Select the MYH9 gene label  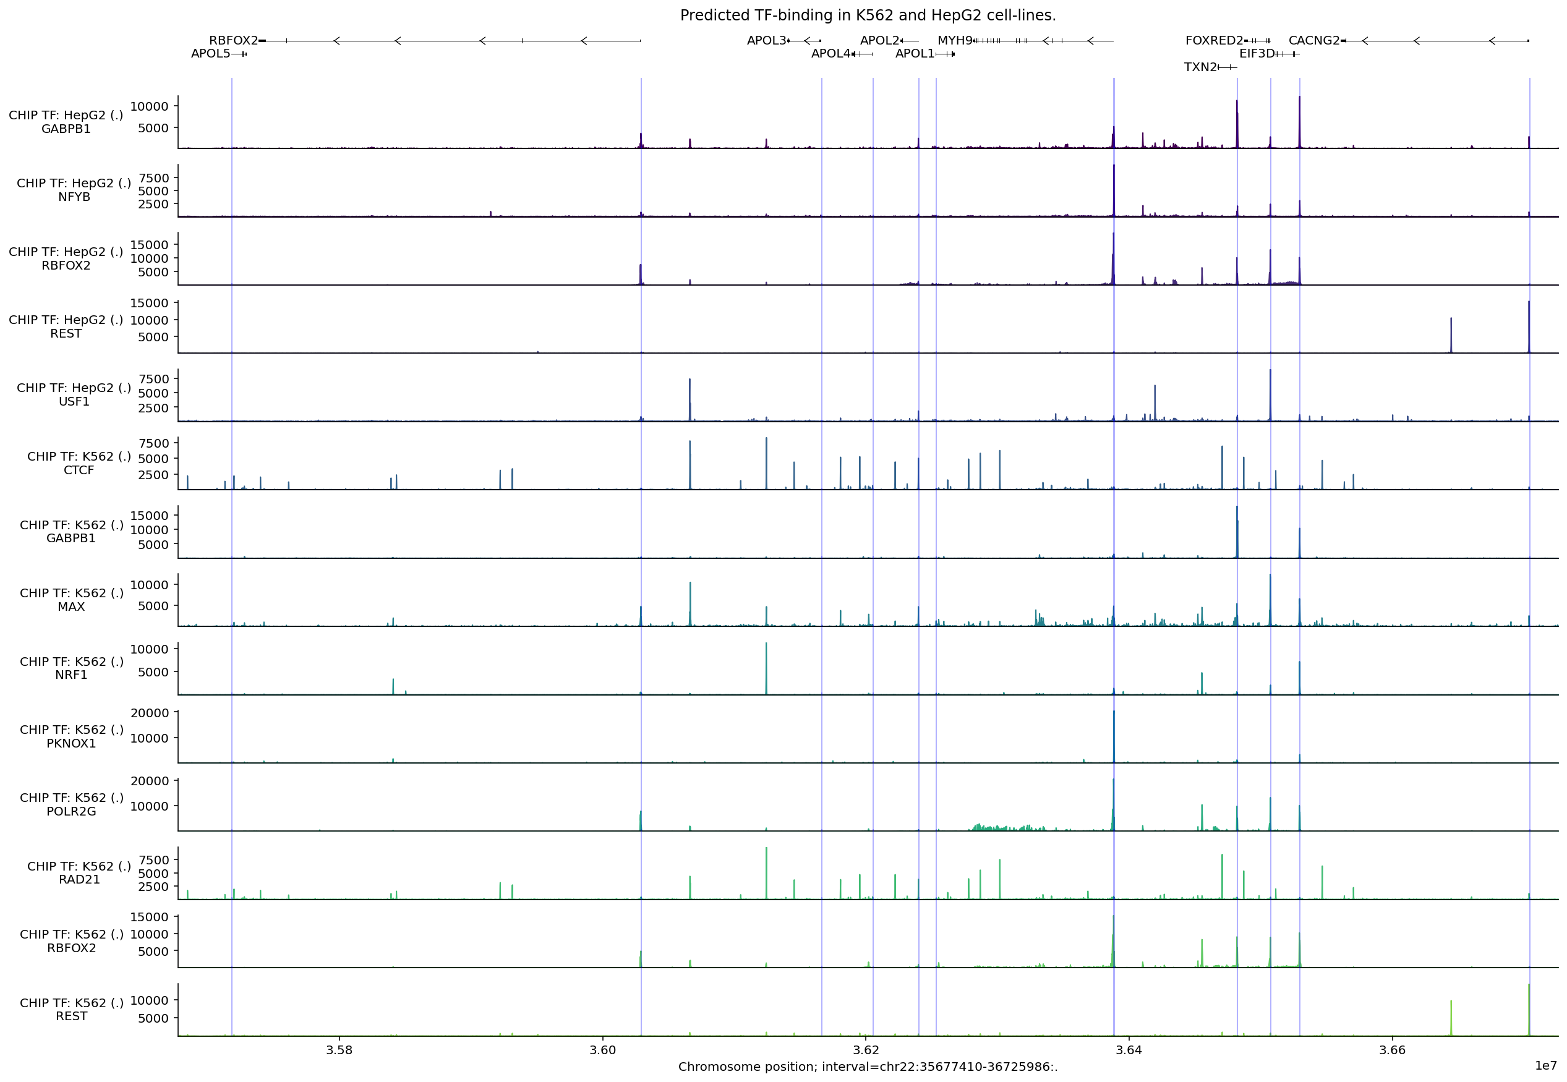click(x=954, y=41)
